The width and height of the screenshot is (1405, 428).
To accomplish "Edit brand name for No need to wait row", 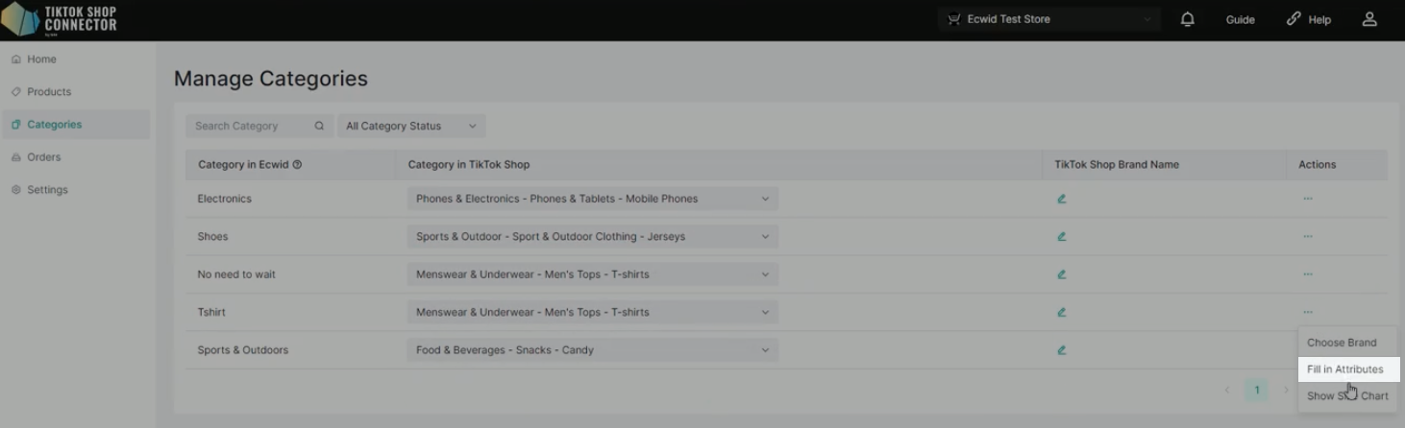I will click(x=1061, y=274).
